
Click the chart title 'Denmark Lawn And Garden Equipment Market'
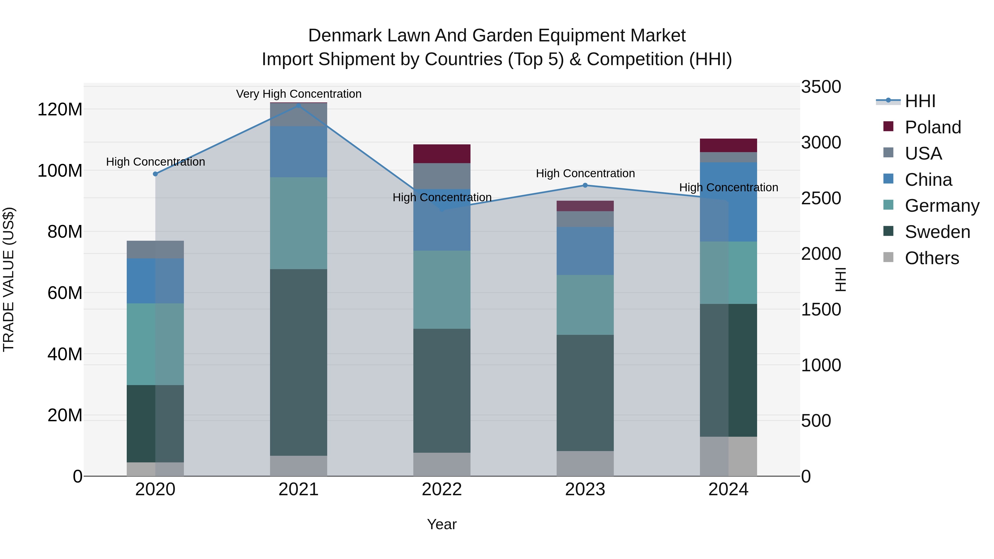tap(497, 36)
